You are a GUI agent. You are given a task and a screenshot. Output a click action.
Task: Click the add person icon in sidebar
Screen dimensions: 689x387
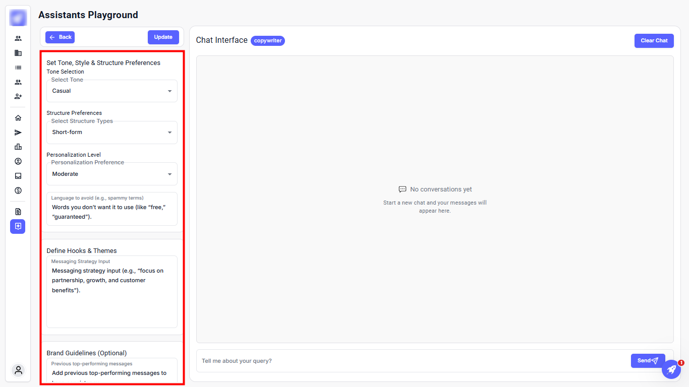point(18,96)
